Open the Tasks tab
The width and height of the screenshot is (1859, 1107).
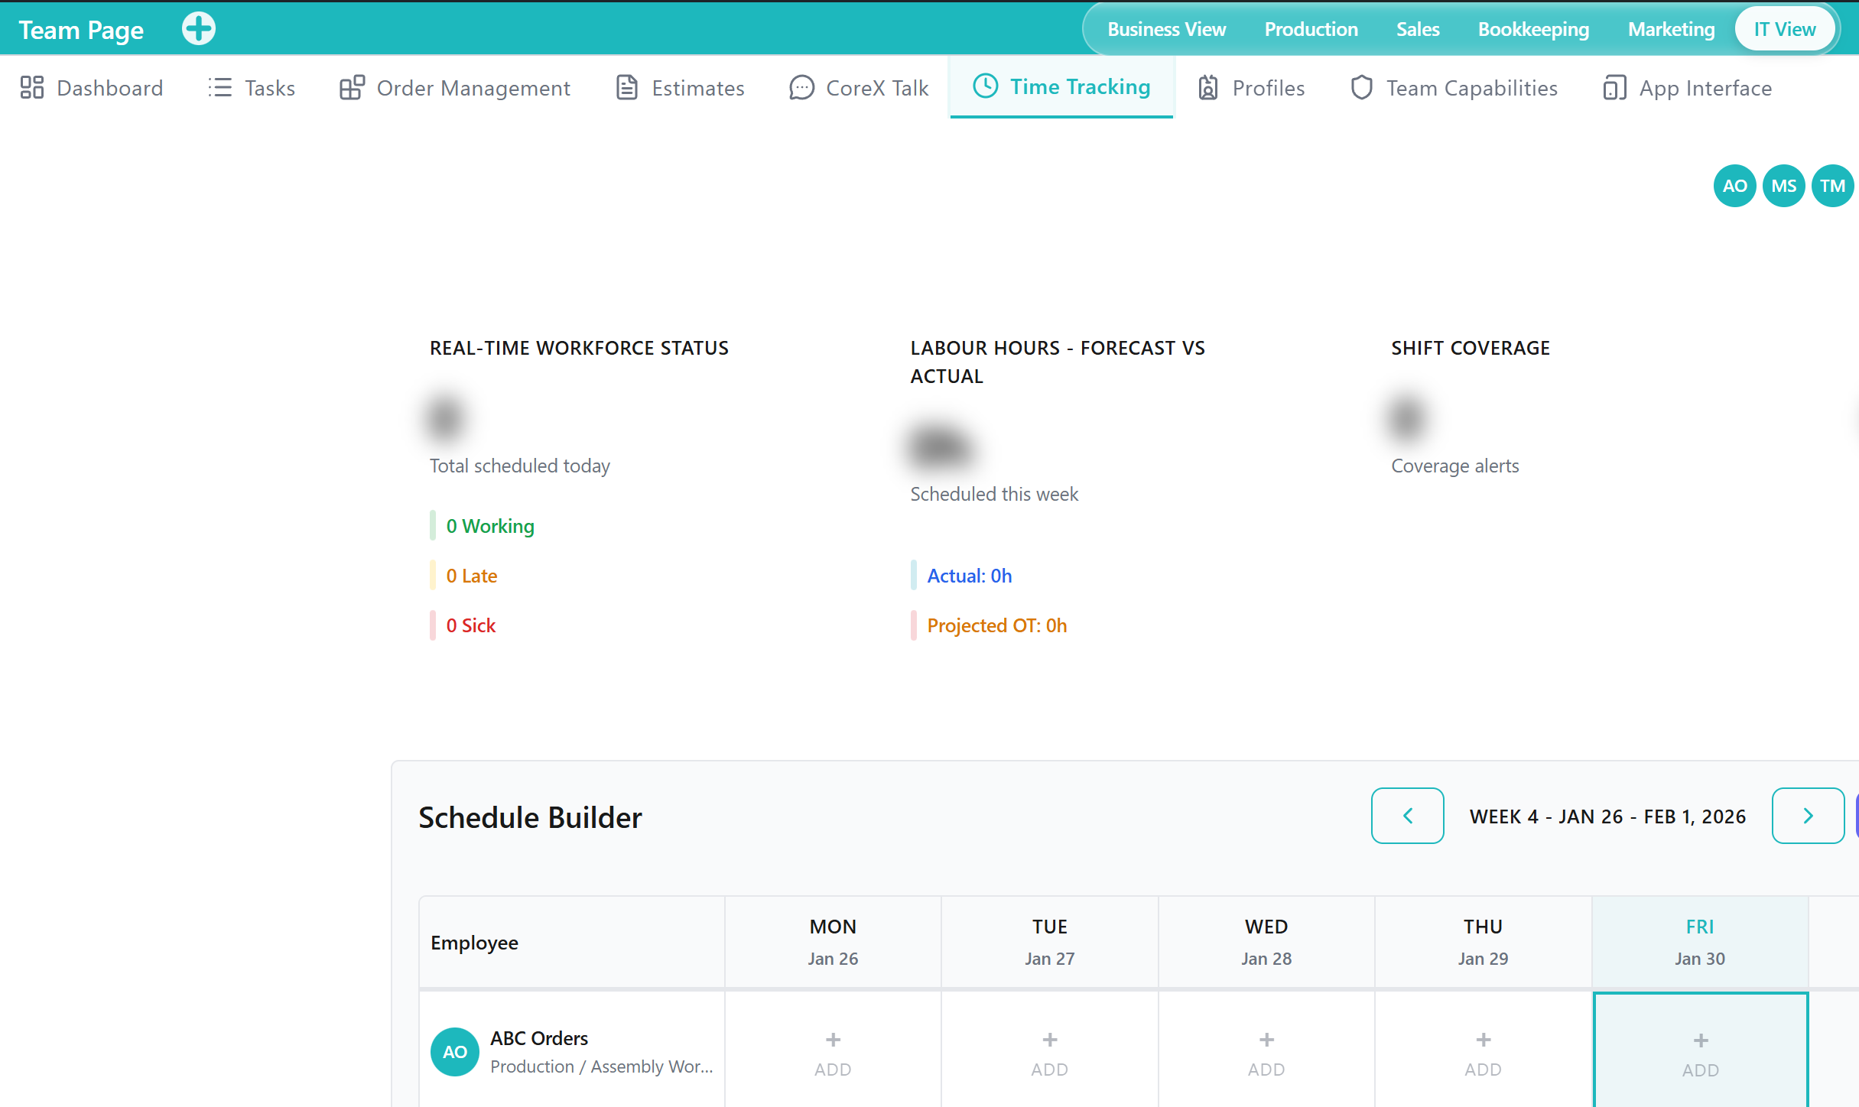[251, 88]
